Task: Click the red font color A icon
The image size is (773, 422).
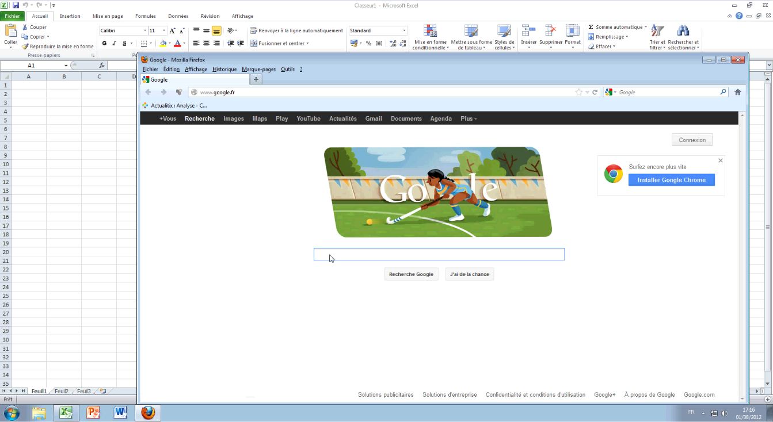Action: tap(177, 43)
